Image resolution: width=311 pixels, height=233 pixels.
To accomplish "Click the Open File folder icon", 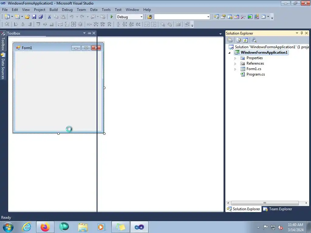I will [x=27, y=17].
